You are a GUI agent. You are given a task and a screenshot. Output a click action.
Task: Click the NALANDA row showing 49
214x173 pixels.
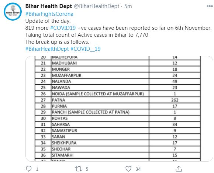tap(118, 82)
